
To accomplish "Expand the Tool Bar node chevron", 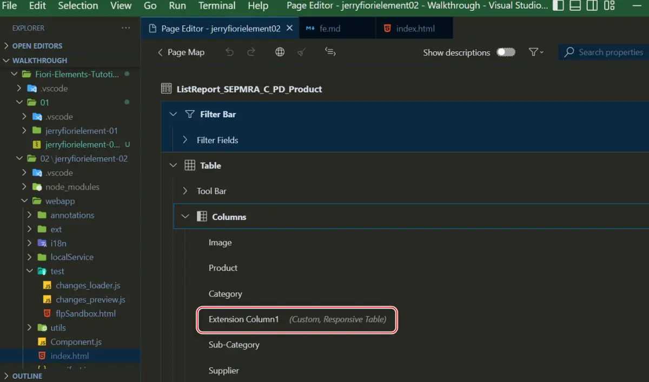I will [x=185, y=191].
